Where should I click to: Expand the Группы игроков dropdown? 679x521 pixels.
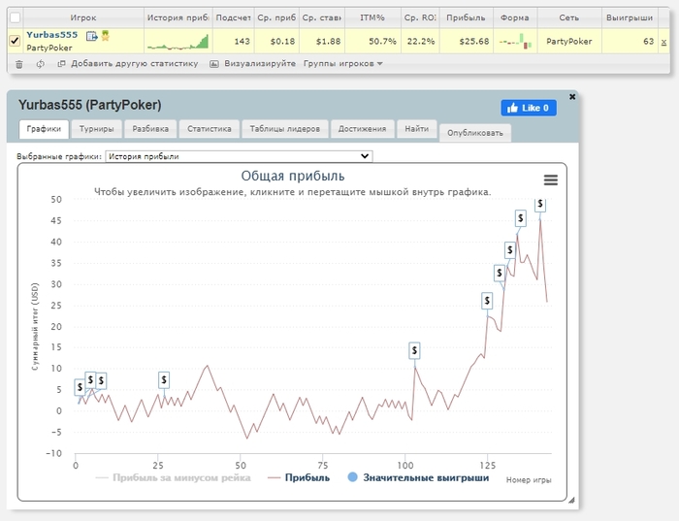(343, 64)
